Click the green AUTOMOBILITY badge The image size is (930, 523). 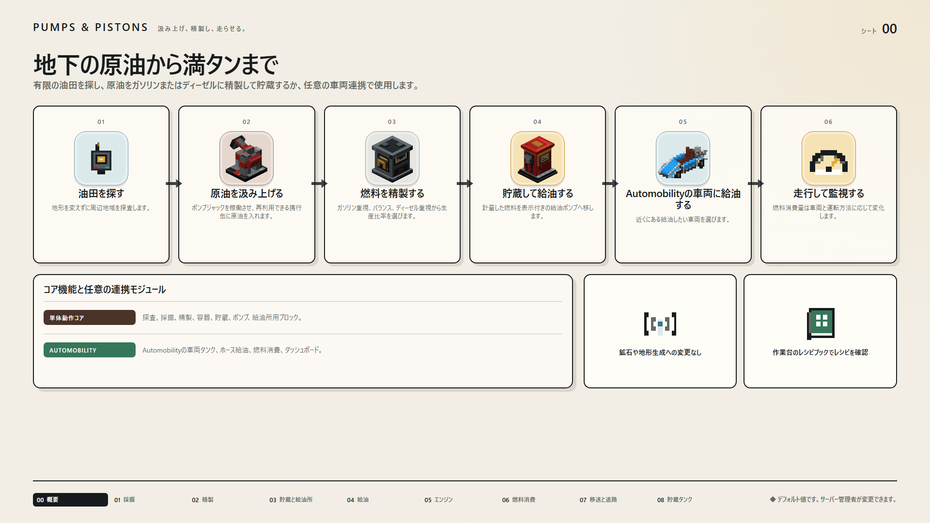point(90,350)
